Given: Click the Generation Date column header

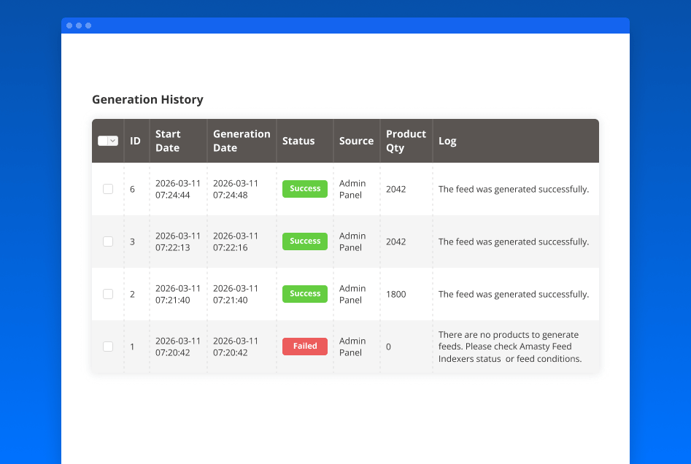Looking at the screenshot, I should (241, 140).
